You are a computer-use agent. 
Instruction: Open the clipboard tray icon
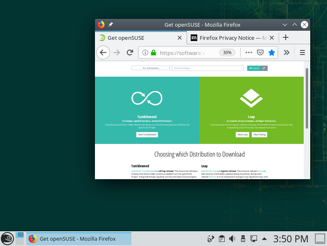coord(221,238)
